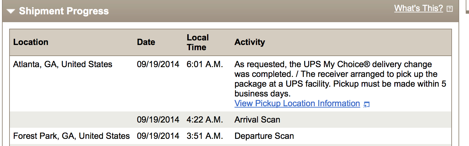Click the 3:51 A.M. time entry
The height and width of the screenshot is (146, 469).
[205, 136]
